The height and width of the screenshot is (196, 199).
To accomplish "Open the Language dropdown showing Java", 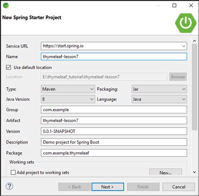I will 159,99.
